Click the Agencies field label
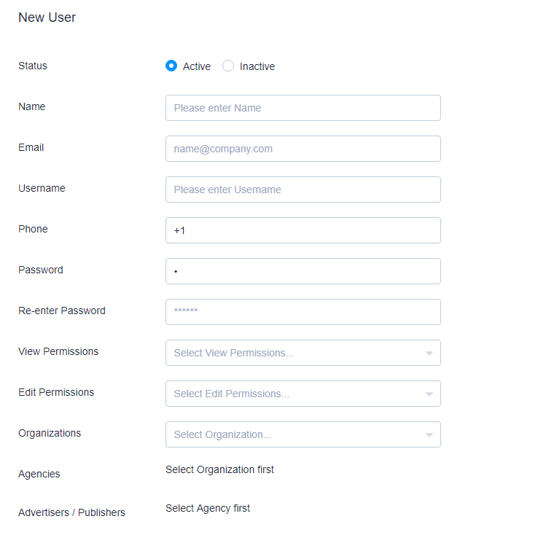This screenshot has height=535, width=538. [x=39, y=474]
